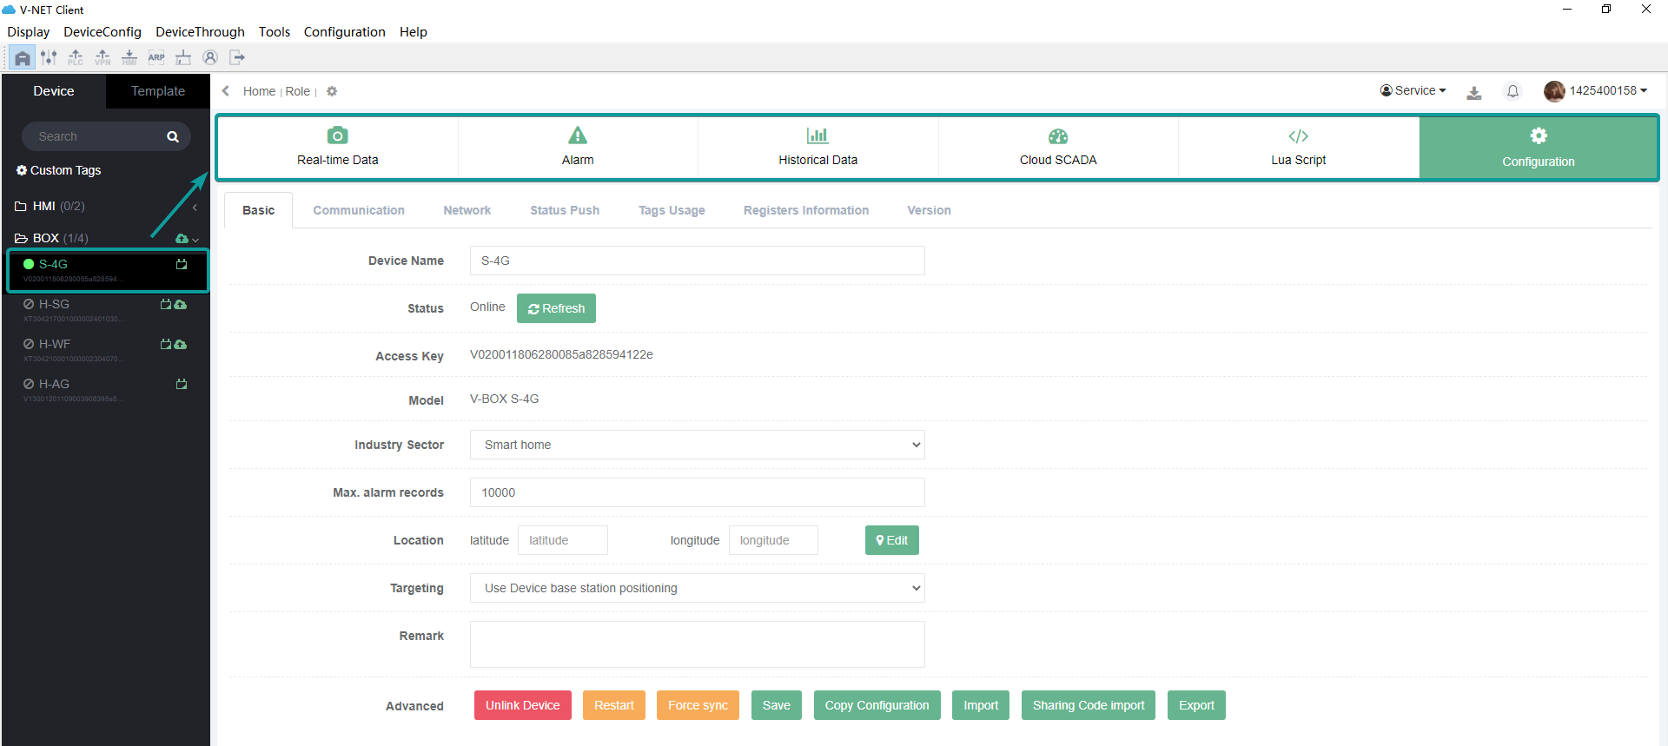Click the cloud icon on H-SG row
1668x746 pixels.
(x=181, y=304)
